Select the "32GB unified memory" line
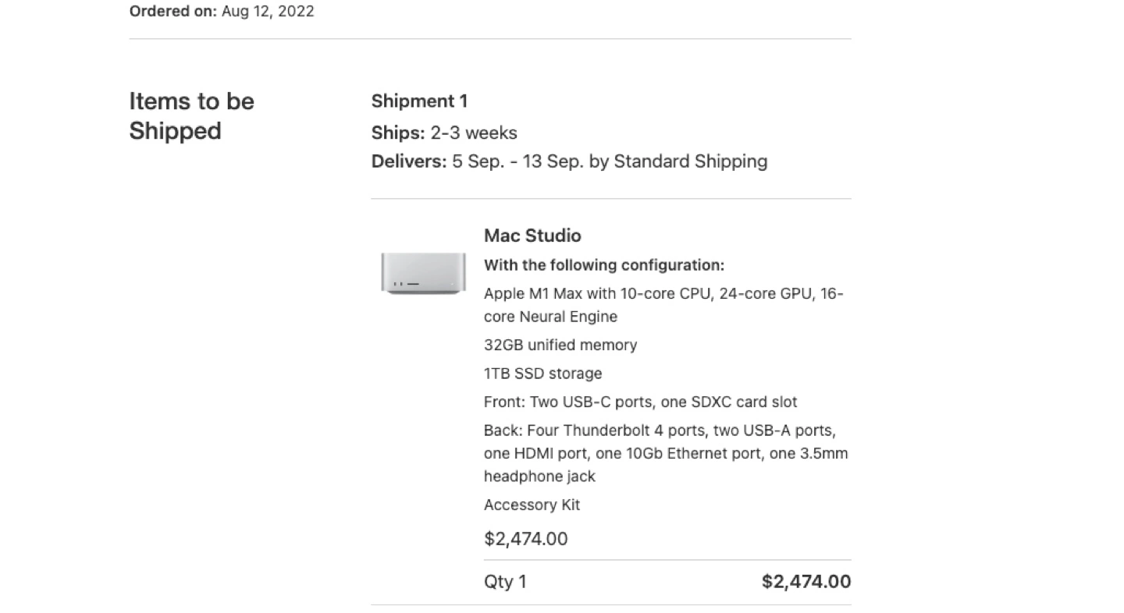This screenshot has width=1124, height=613. [560, 345]
